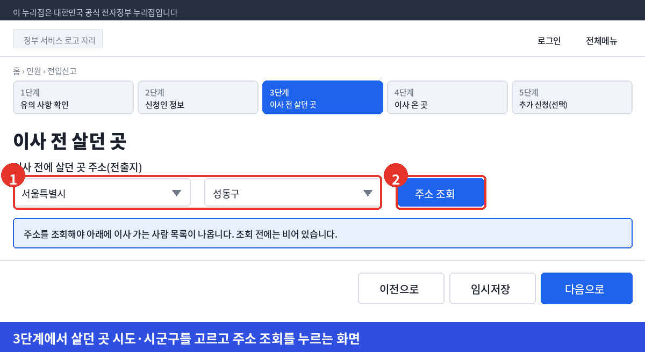Select the 2단계 신청인 정보 step

click(198, 98)
